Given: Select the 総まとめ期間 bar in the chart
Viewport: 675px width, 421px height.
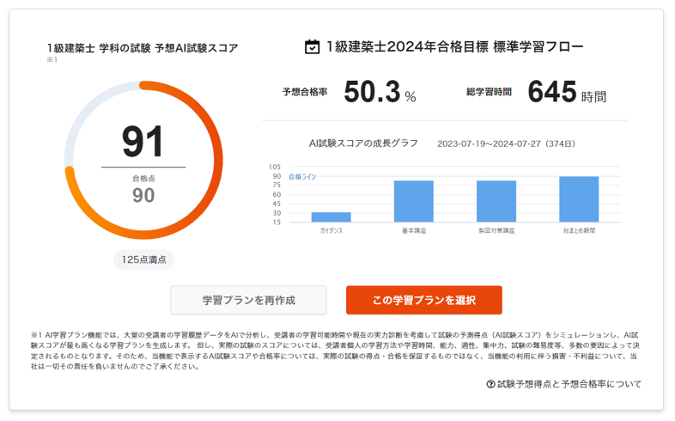Looking at the screenshot, I should click(579, 199).
